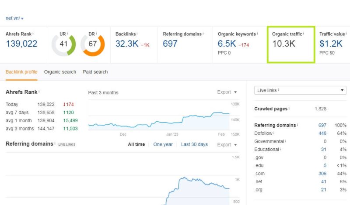Click the header Referring domains info icon
Image resolution: width=350 pixels, height=205 pixels.
pos(203,34)
